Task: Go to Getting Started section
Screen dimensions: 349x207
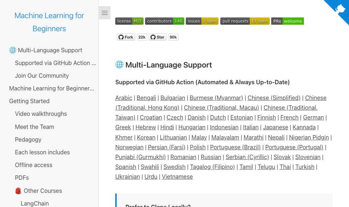Action: click(x=29, y=101)
